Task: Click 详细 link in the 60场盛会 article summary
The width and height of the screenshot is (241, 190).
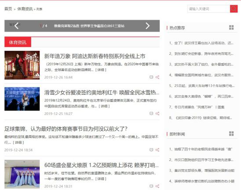Action: click(101, 179)
